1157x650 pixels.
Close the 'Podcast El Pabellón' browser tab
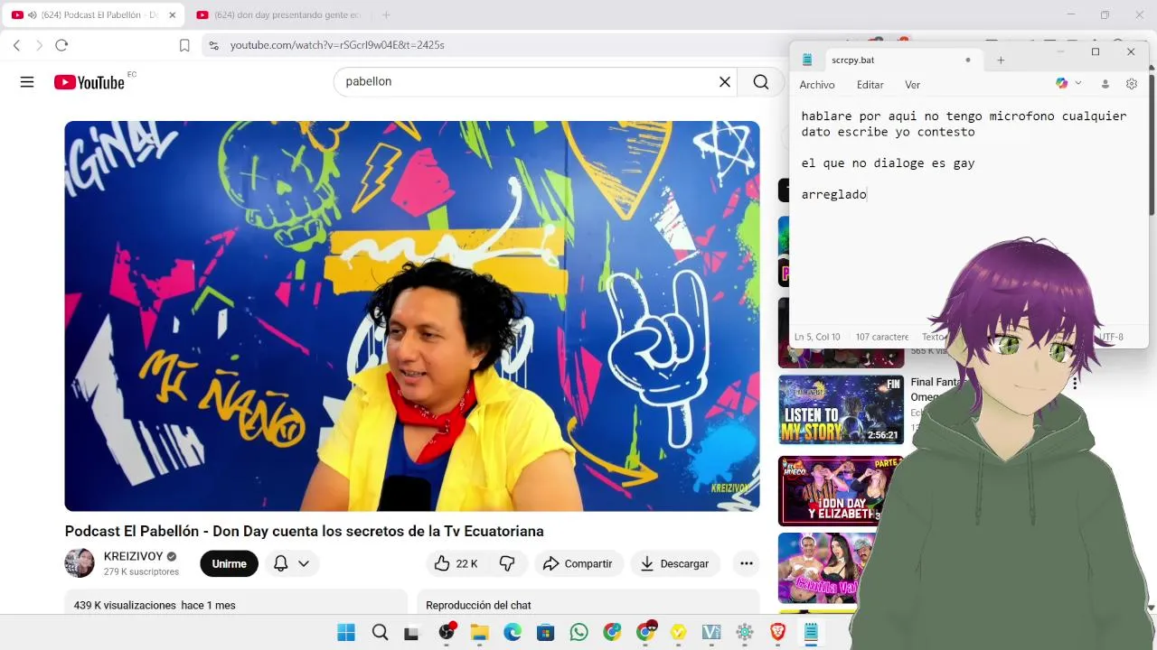click(172, 15)
